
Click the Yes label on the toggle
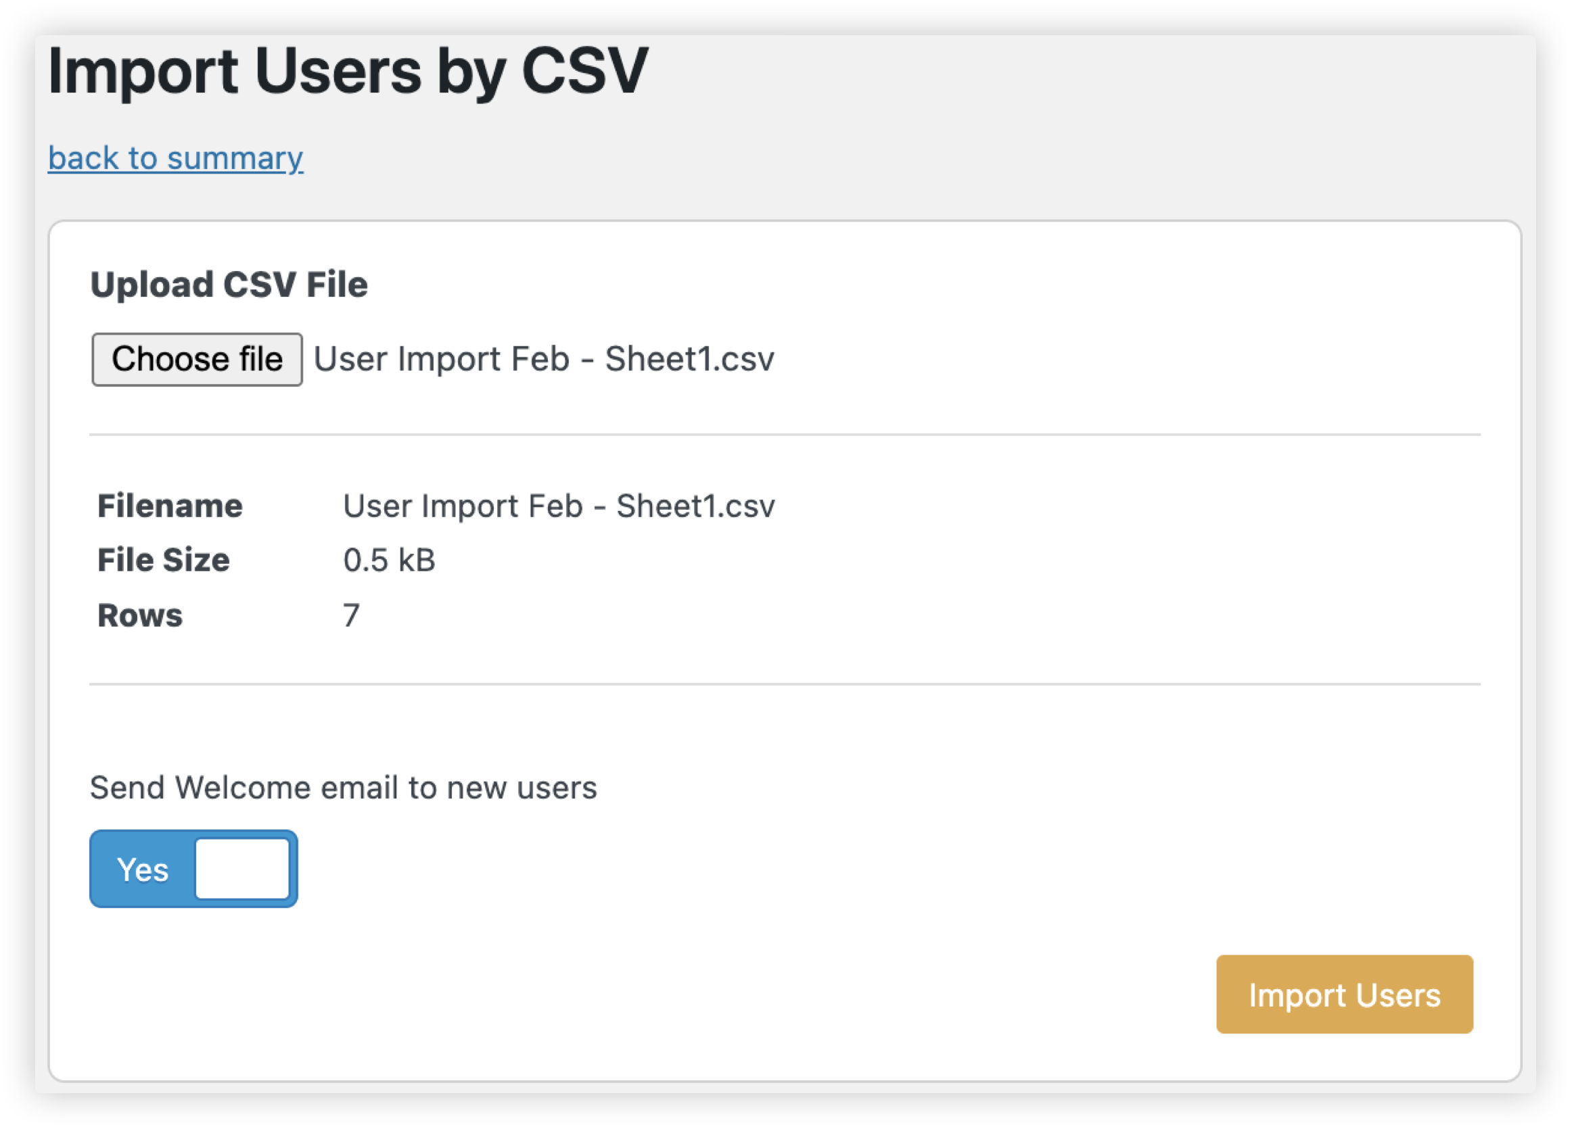pos(142,870)
